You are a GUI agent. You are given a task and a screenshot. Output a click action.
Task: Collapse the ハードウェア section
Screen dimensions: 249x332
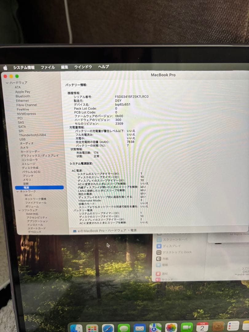pyautogui.click(x=6, y=83)
